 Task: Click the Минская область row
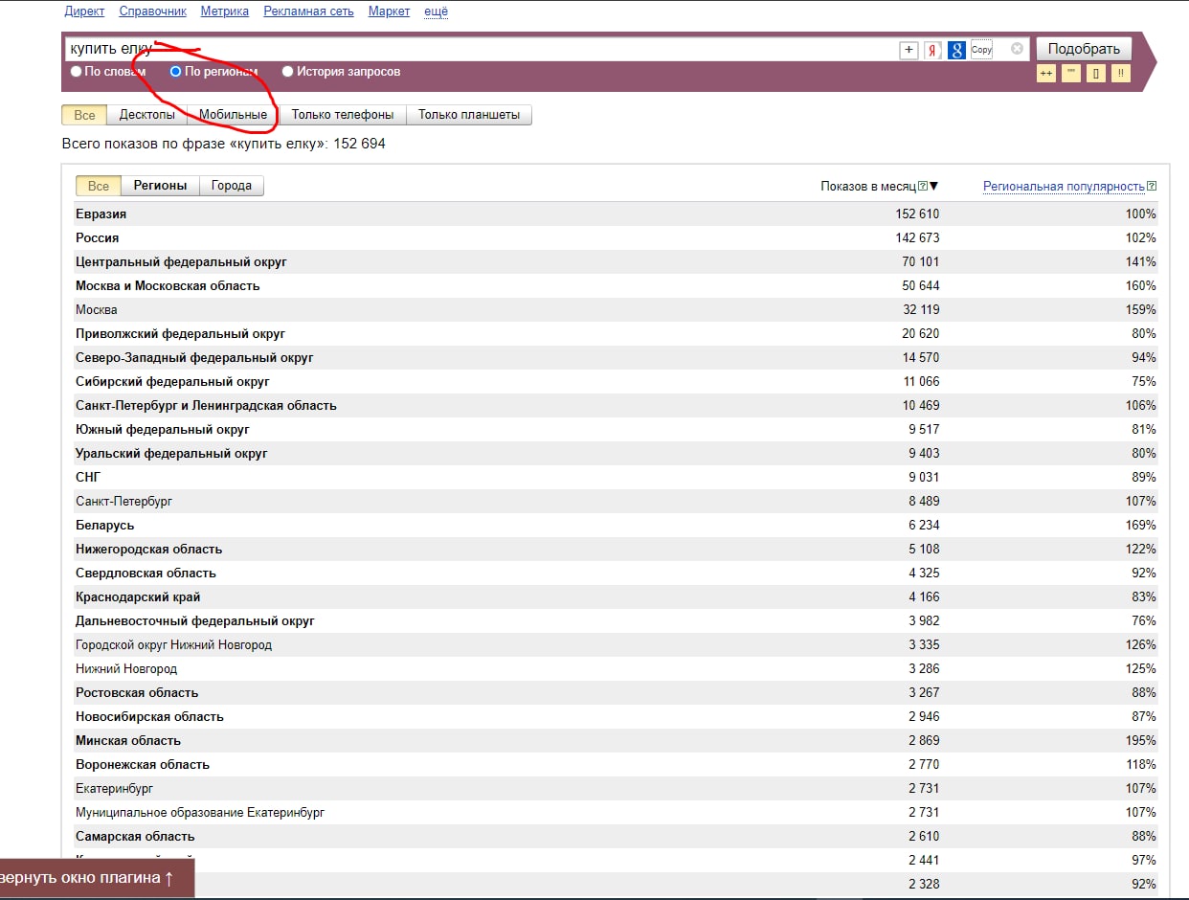(616, 740)
